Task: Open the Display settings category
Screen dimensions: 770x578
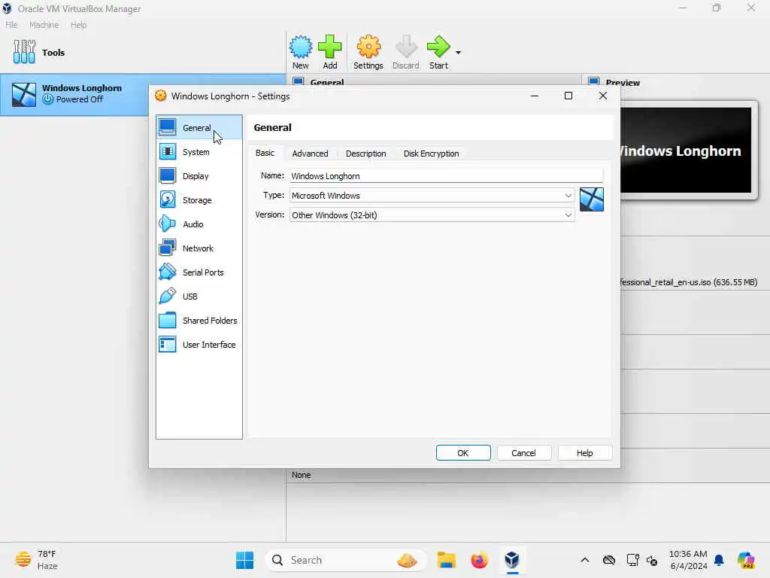Action: pyautogui.click(x=199, y=176)
